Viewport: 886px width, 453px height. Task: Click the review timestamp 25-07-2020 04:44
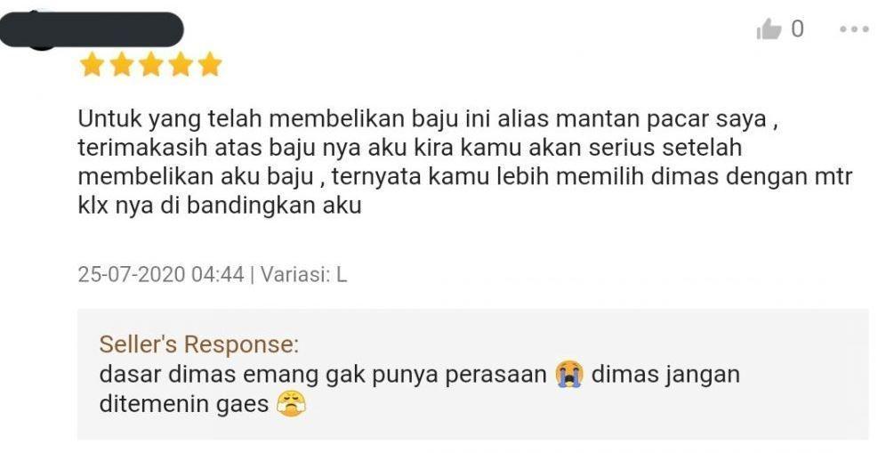pos(161,275)
